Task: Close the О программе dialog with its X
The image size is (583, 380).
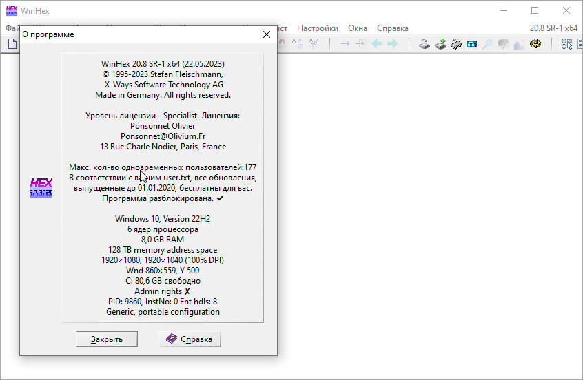Action: 267,34
